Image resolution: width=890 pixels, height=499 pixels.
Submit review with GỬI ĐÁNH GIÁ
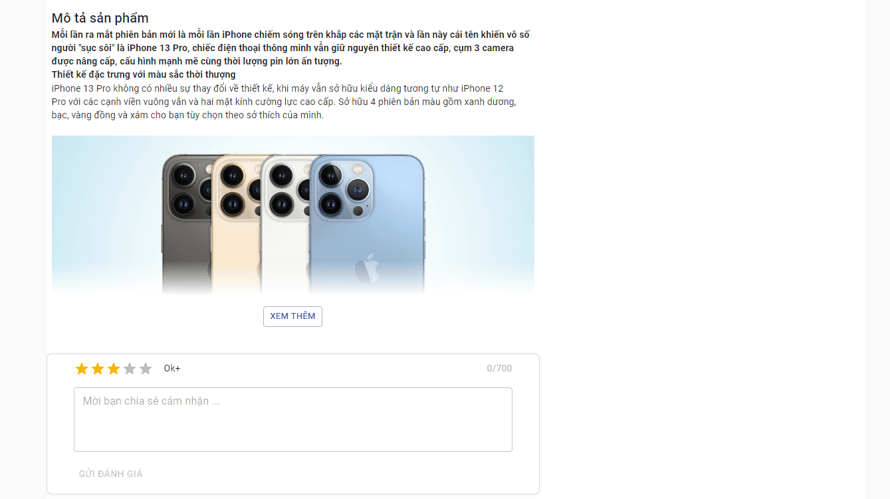[x=111, y=474]
